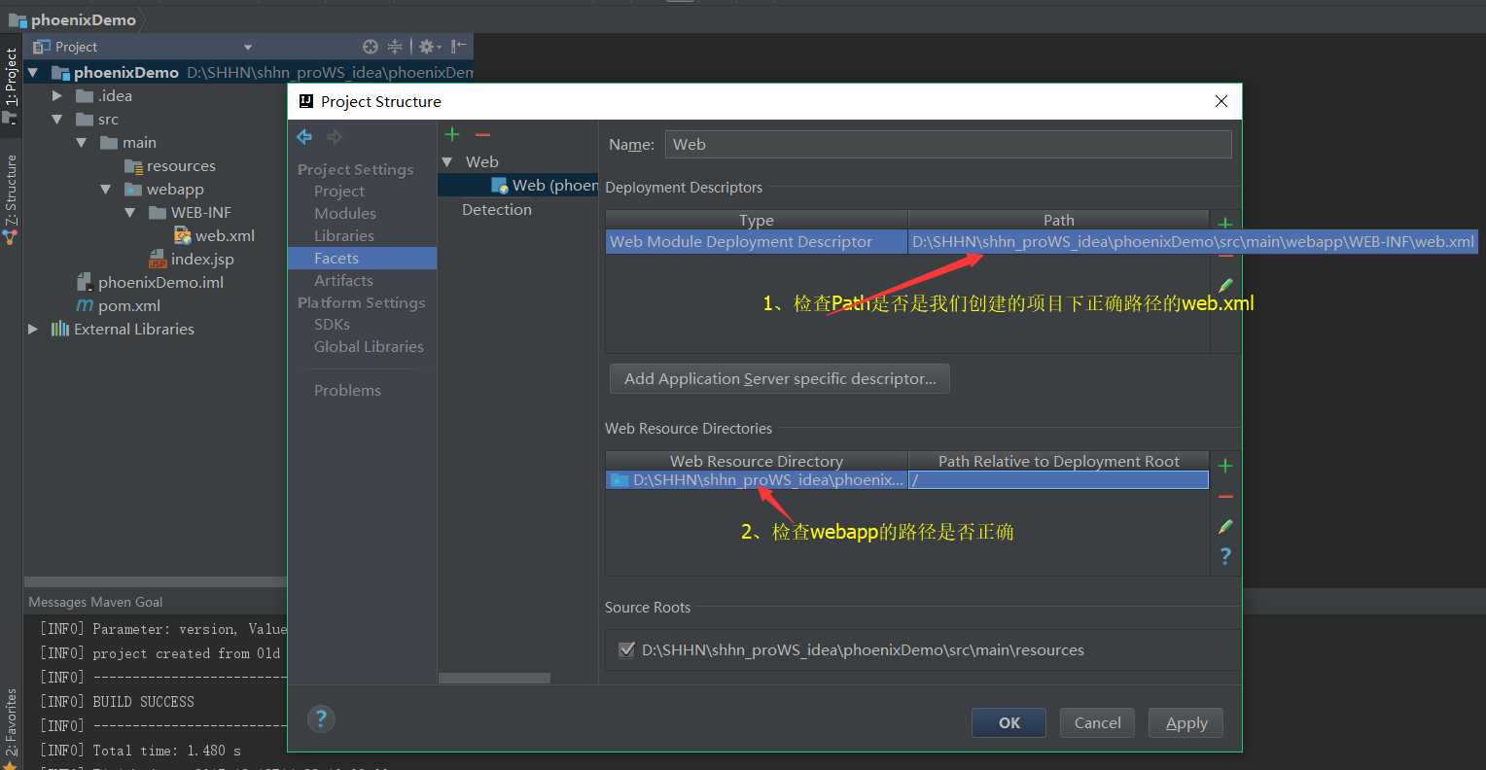Open Artifacts settings section

(343, 281)
